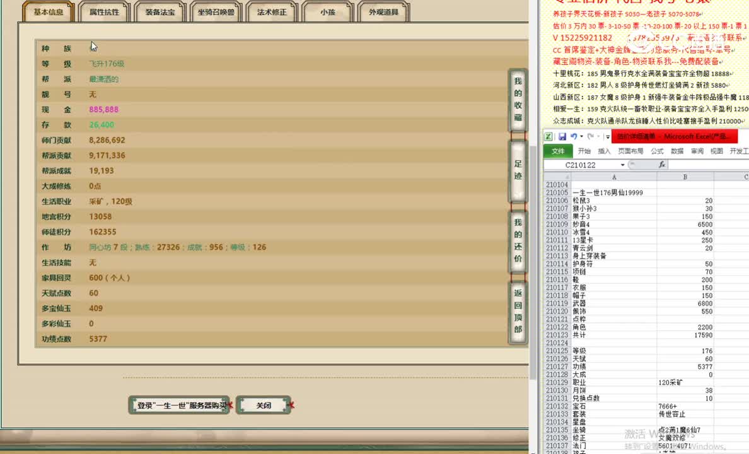Switch to the 插入 ribbon tab
749x454 pixels.
coord(604,151)
